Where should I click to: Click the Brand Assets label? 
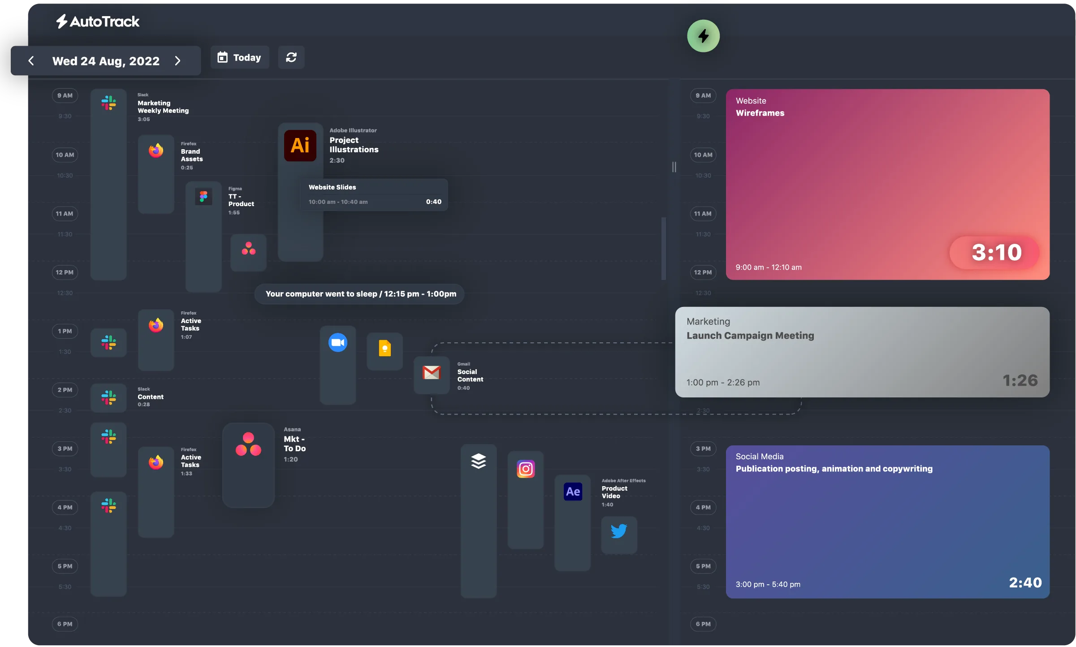click(x=192, y=155)
